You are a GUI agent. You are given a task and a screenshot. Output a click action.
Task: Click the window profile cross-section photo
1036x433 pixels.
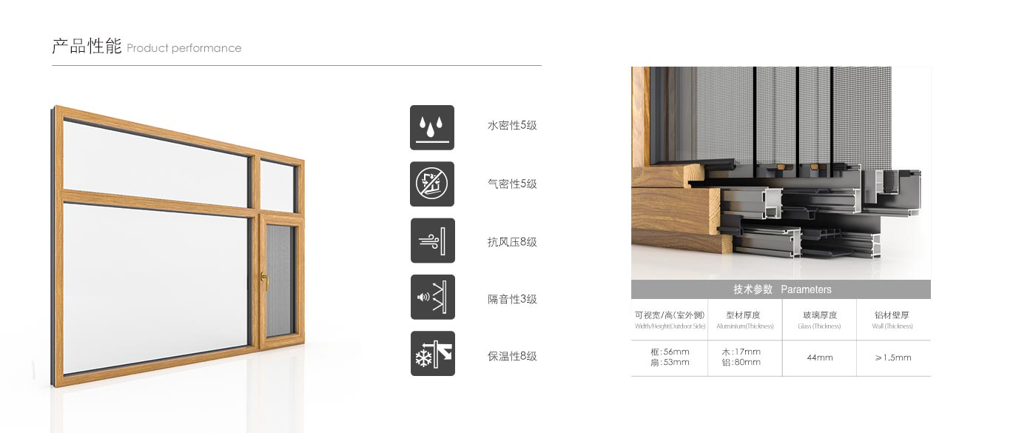[x=781, y=173]
